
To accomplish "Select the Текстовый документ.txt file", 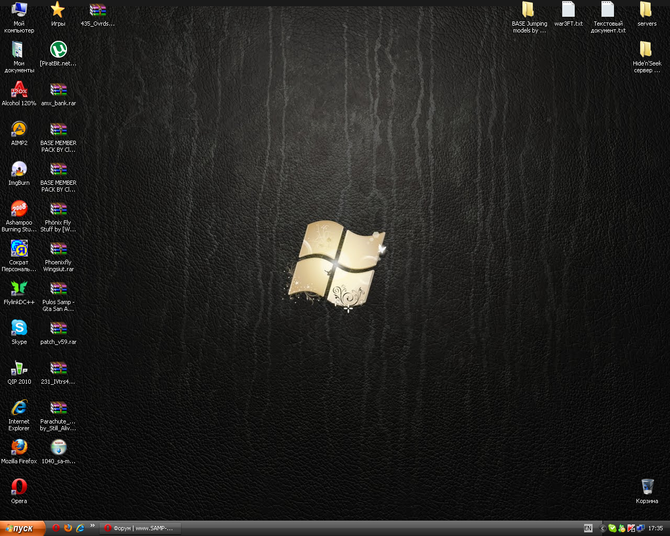I will (x=608, y=17).
